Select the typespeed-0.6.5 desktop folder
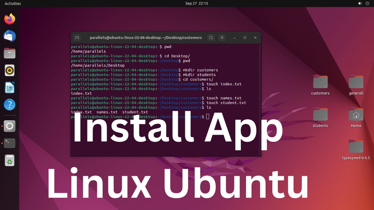Screen dimensions: 374x210 click(x=356, y=150)
